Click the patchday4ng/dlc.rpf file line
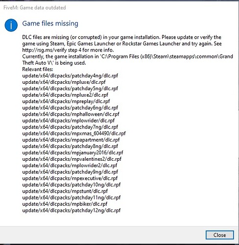239x245 pixels. [70, 75]
